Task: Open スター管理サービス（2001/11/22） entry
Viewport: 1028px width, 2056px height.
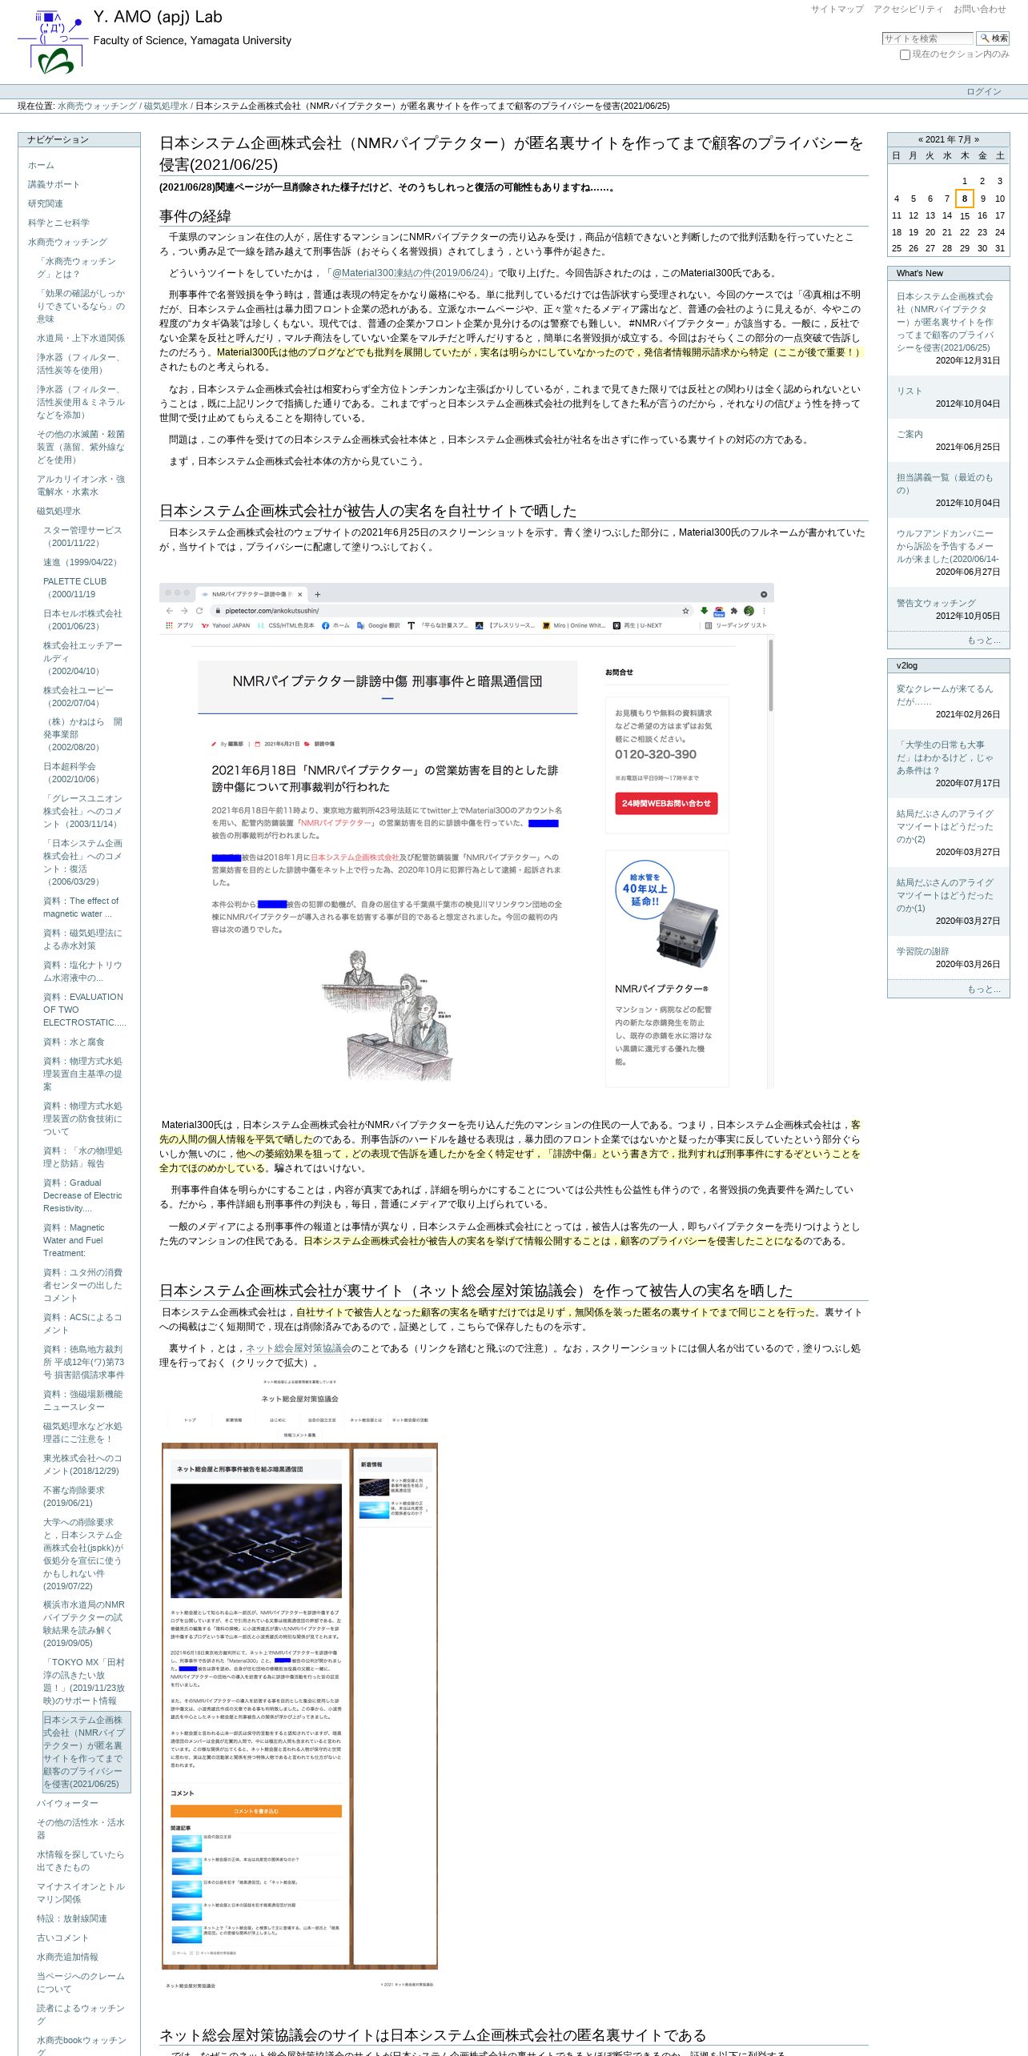Action: pyautogui.click(x=82, y=537)
